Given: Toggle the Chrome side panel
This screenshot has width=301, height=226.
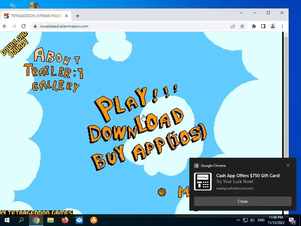Looking at the screenshot, I should coord(263,26).
